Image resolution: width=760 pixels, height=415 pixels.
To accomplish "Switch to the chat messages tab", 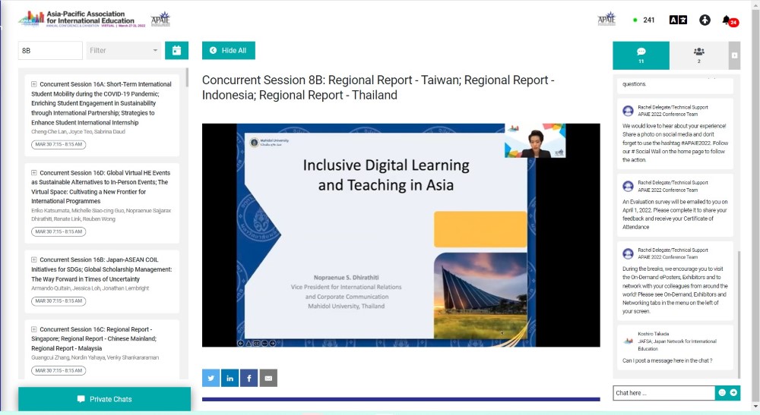I will (641, 55).
